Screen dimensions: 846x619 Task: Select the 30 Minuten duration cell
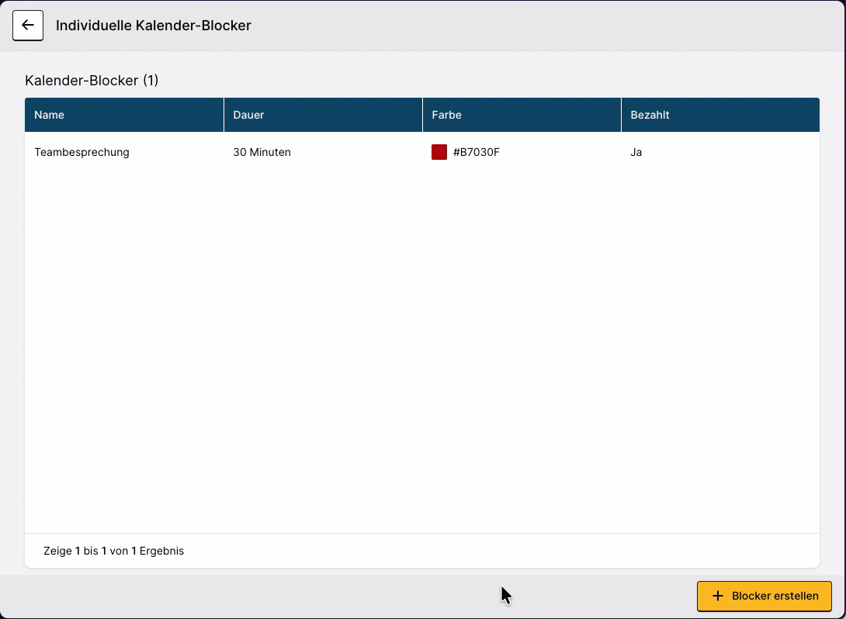(262, 152)
